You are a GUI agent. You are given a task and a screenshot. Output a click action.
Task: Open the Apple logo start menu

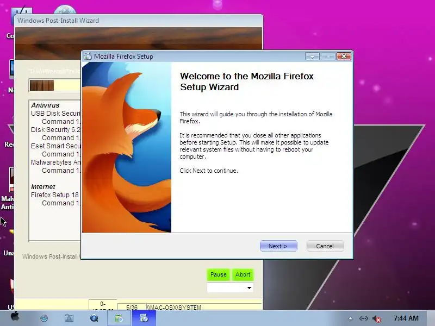point(15,317)
